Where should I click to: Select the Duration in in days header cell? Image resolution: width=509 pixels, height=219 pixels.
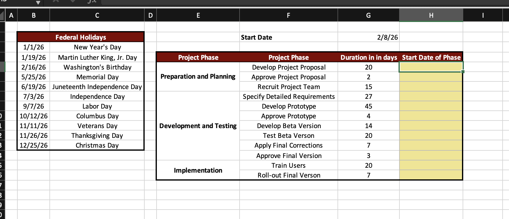tap(368, 57)
